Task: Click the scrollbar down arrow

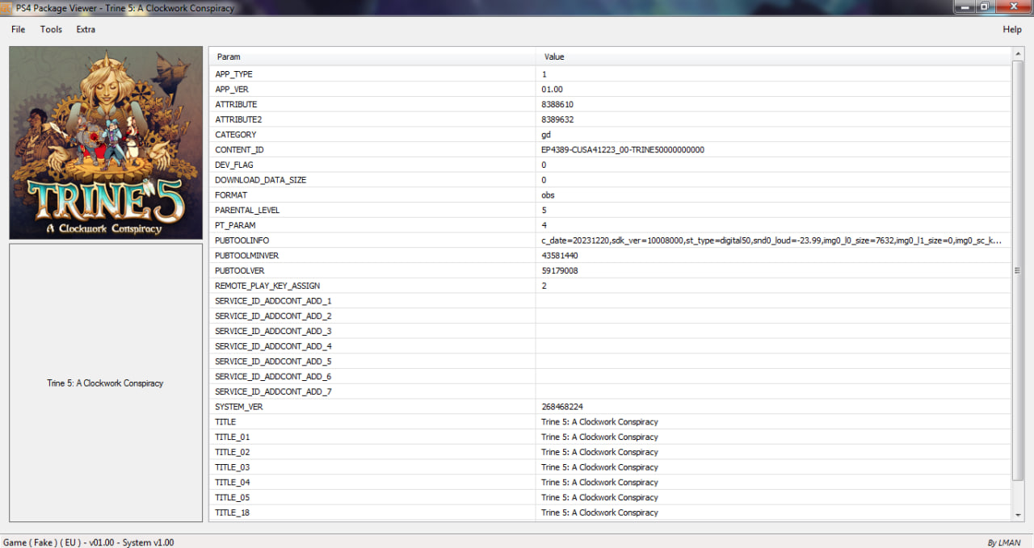Action: click(1018, 514)
